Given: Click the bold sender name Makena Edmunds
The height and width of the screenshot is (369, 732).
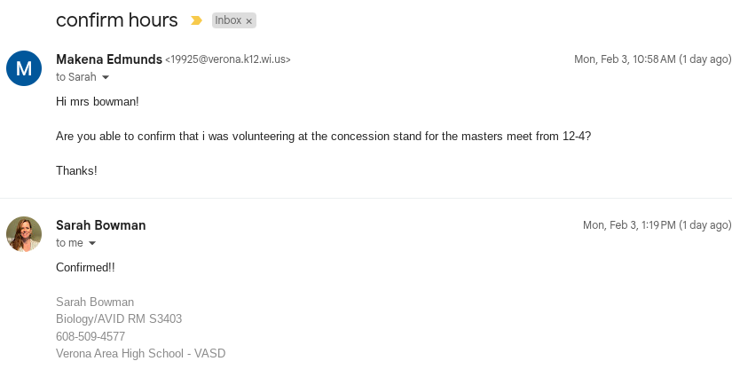Looking at the screenshot, I should click(108, 59).
